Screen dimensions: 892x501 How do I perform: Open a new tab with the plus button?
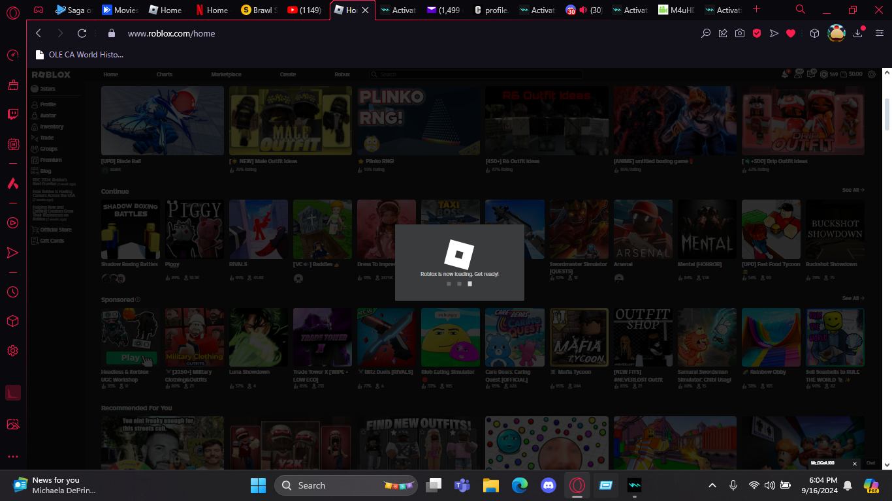(756, 10)
